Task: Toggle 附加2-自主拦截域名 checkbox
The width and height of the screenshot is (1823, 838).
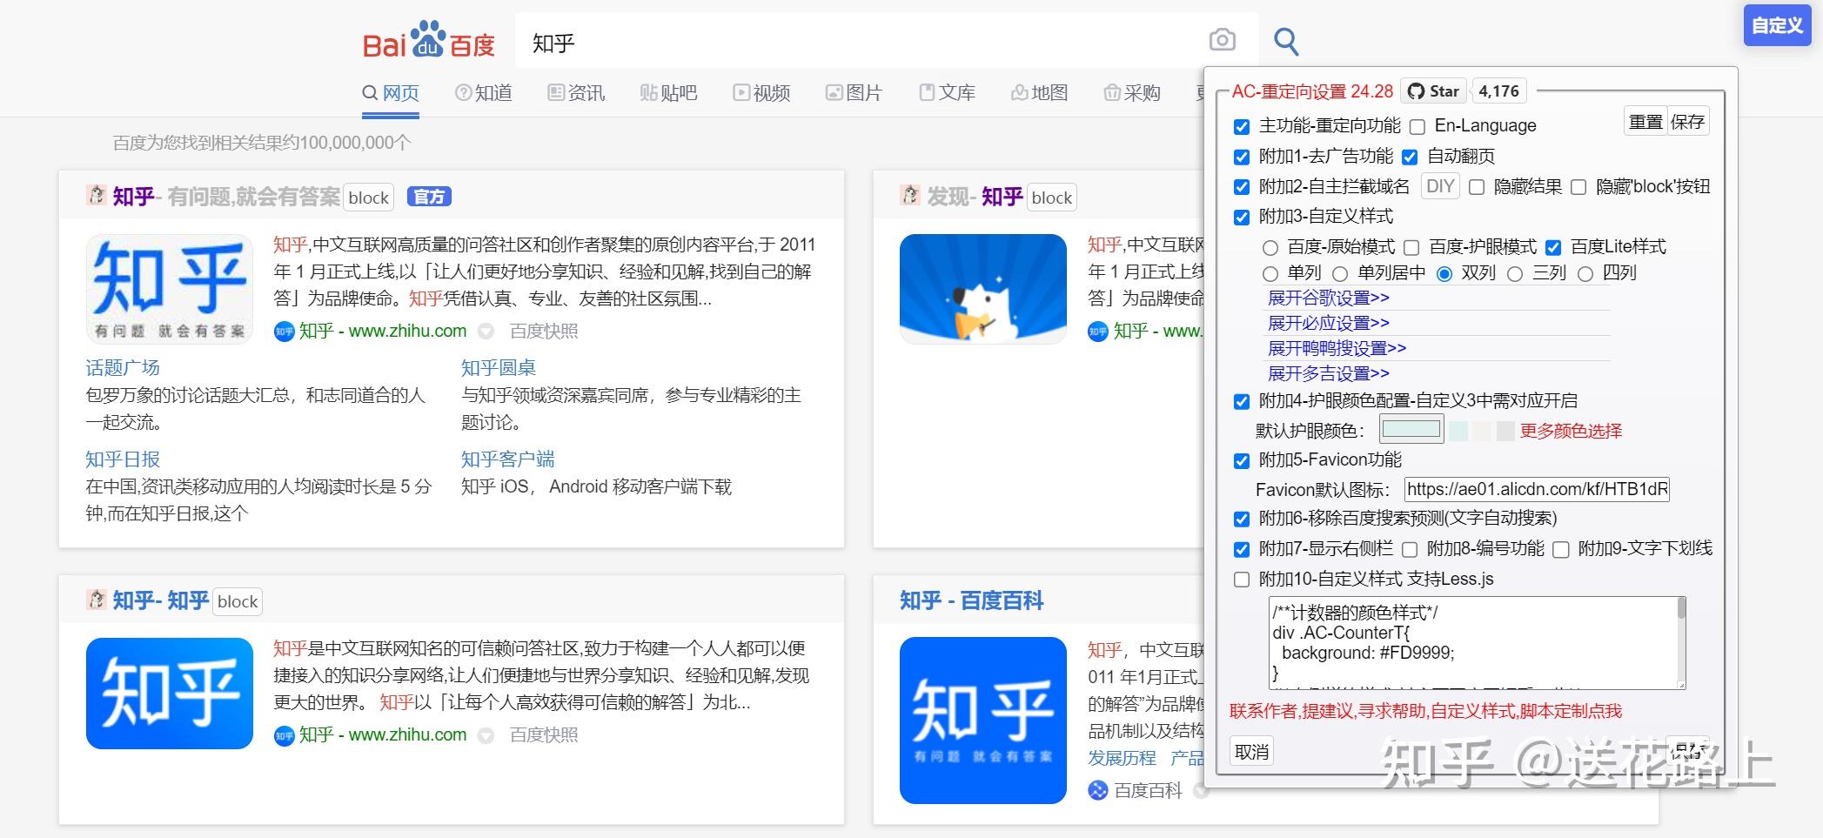Action: [1242, 187]
